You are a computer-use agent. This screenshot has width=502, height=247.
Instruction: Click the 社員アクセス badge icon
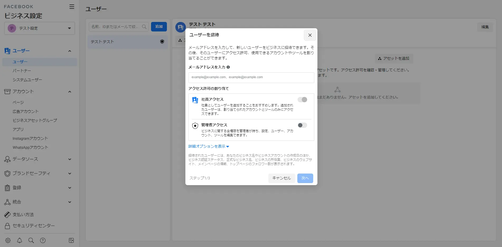click(x=195, y=100)
